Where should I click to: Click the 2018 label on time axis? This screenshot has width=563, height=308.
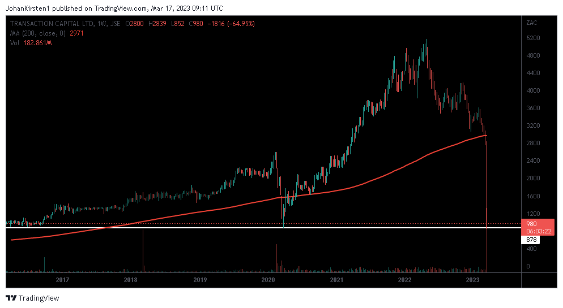coord(130,280)
